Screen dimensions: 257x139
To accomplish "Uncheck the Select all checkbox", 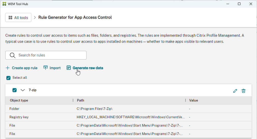I will click(x=8, y=78).
